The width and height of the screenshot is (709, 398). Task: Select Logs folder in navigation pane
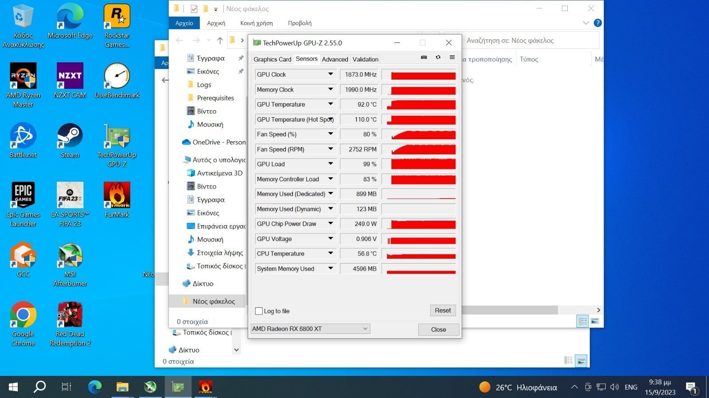pos(204,84)
